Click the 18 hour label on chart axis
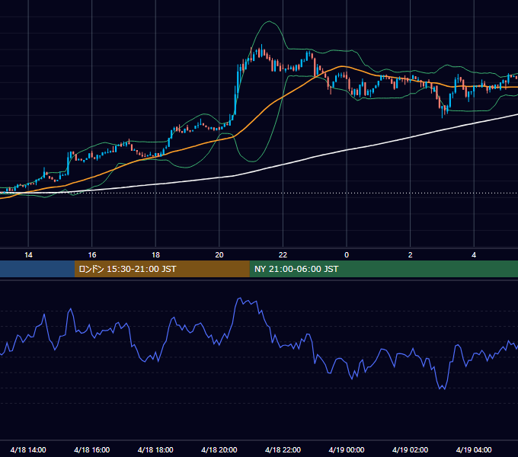This screenshot has height=457, width=518. [x=155, y=255]
